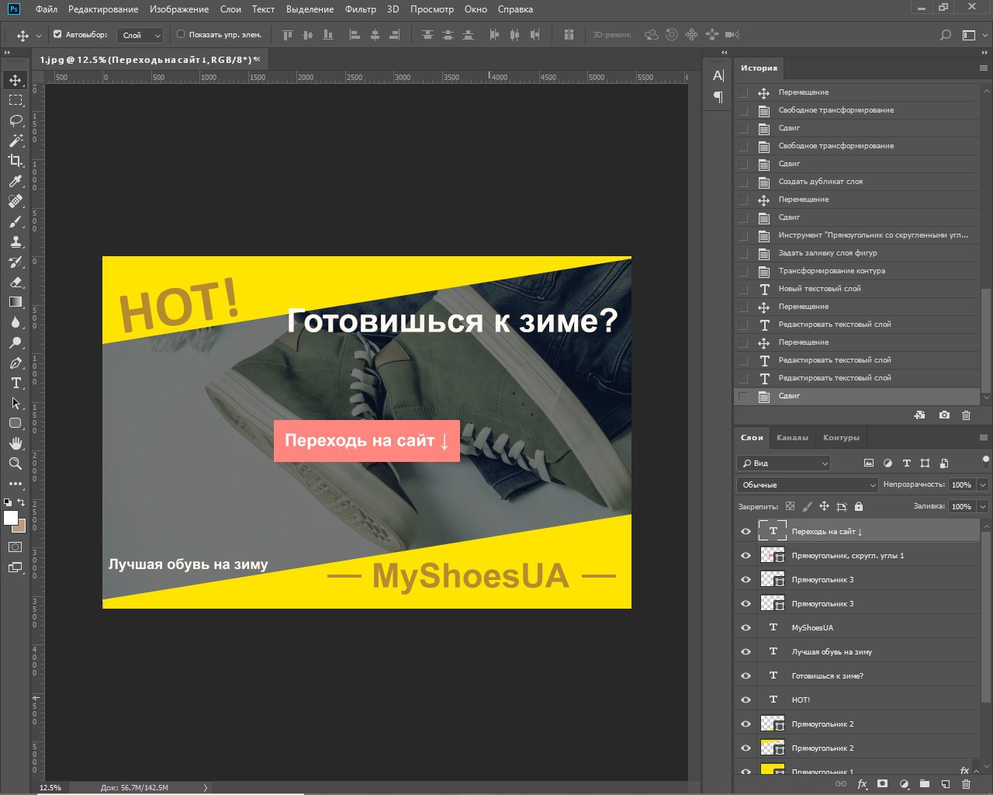Select the Healing Brush tool
The width and height of the screenshot is (993, 795).
[16, 201]
